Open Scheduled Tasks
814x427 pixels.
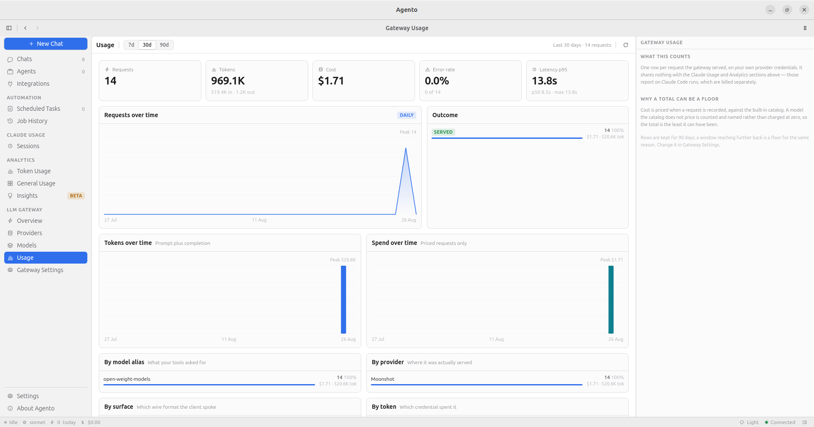pyautogui.click(x=46, y=109)
